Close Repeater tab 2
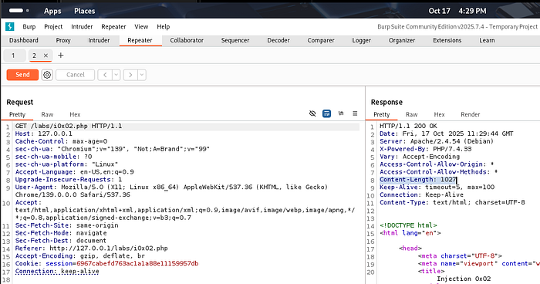Viewport: 540px width, 284px height. tap(46, 56)
